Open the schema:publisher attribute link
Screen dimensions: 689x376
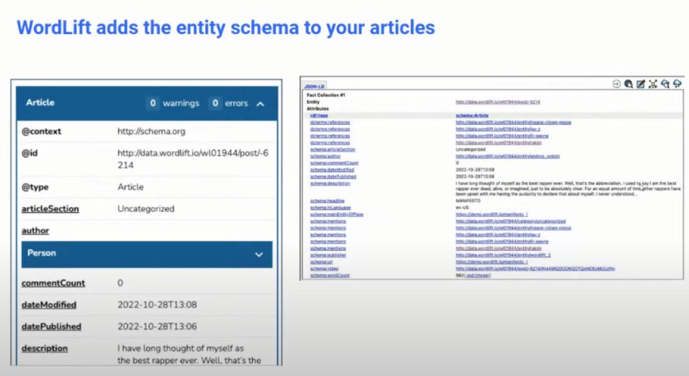pyautogui.click(x=328, y=255)
